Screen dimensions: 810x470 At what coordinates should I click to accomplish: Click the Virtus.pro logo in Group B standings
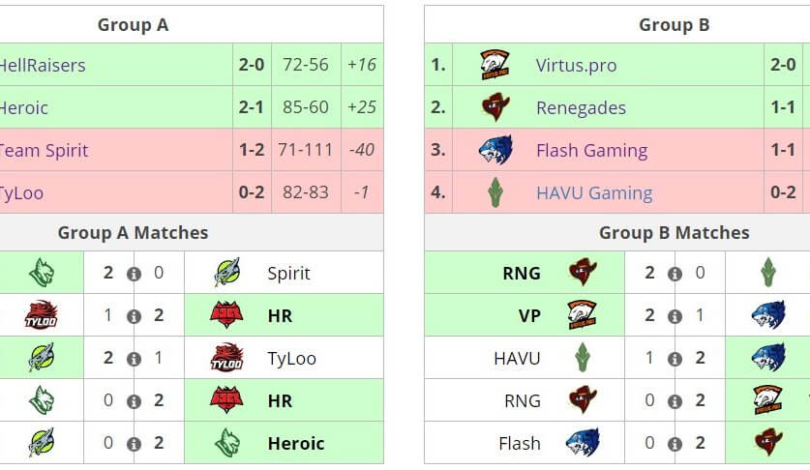[495, 66]
